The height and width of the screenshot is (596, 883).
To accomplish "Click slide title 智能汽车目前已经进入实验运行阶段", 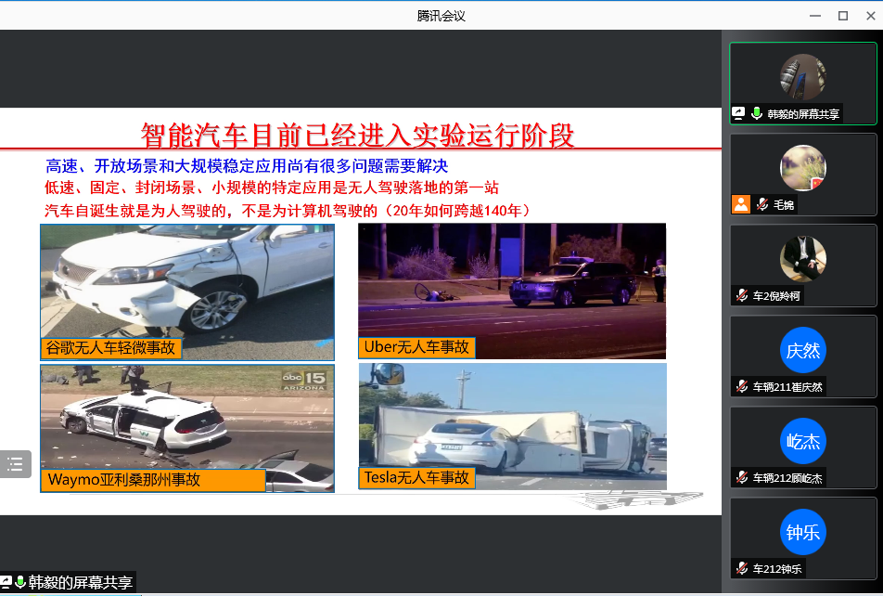I will pyautogui.click(x=357, y=135).
